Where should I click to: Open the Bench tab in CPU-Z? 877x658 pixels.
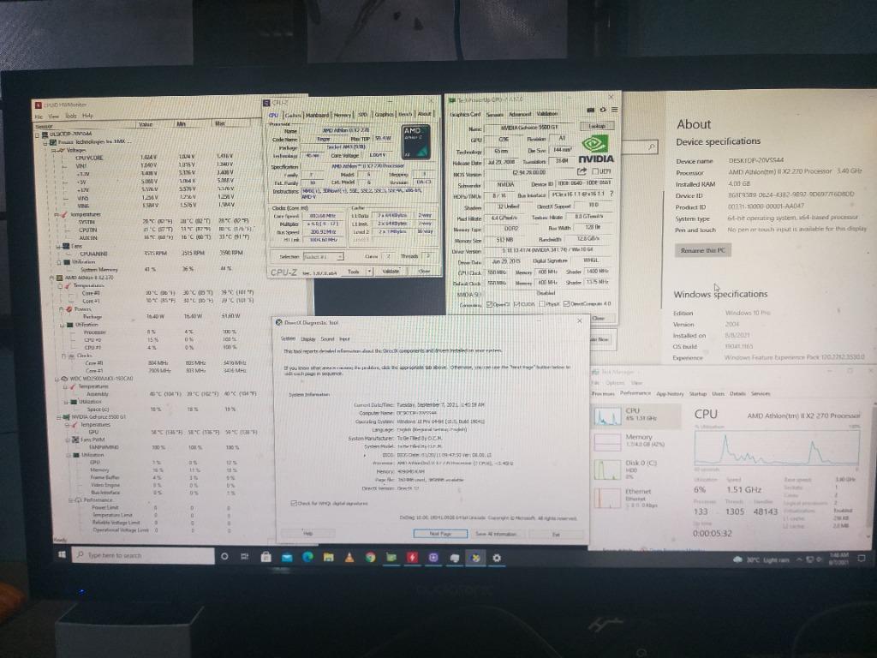405,114
